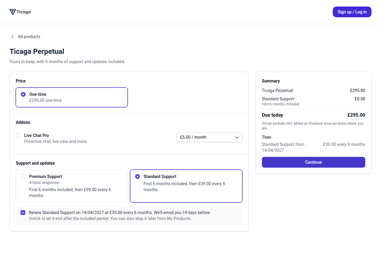Click the £39.00 every 6 months renewal price
This screenshot has height=256, width=381.
[344, 144]
